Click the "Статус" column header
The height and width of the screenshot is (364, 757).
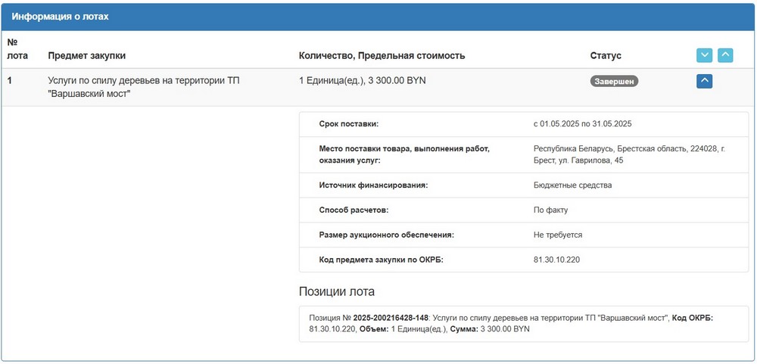pyautogui.click(x=606, y=55)
